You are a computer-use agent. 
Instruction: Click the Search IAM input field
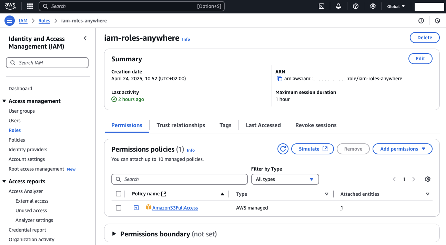47,63
